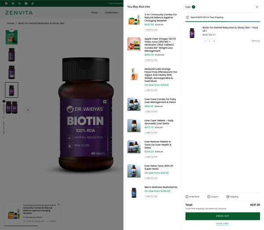Open Liver Restore Tablets & Tonic title
Viewport: 264px width, 230px height.
point(158,145)
